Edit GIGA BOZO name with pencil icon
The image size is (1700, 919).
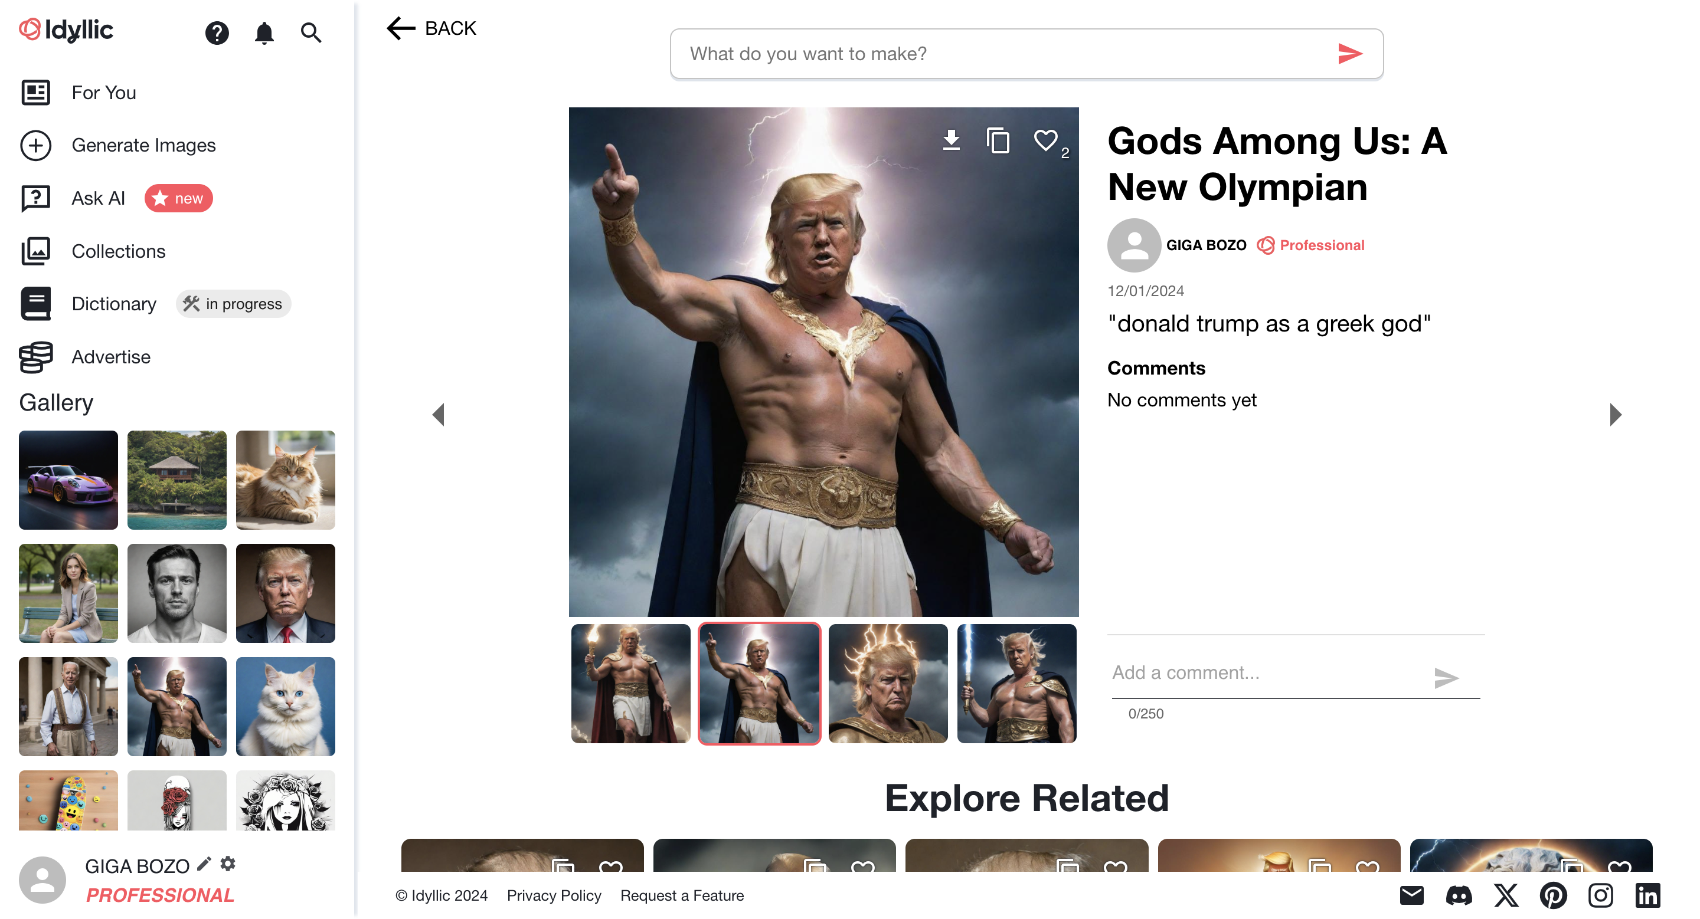coord(204,863)
